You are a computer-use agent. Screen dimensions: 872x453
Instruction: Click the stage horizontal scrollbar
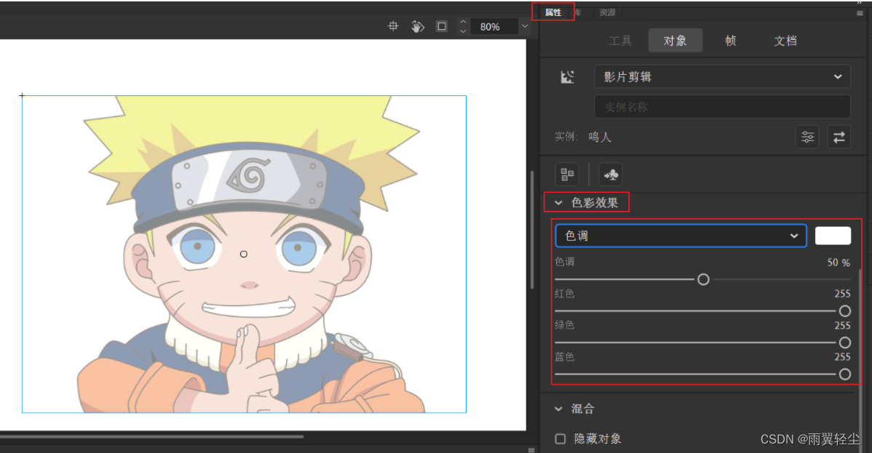(x=152, y=437)
